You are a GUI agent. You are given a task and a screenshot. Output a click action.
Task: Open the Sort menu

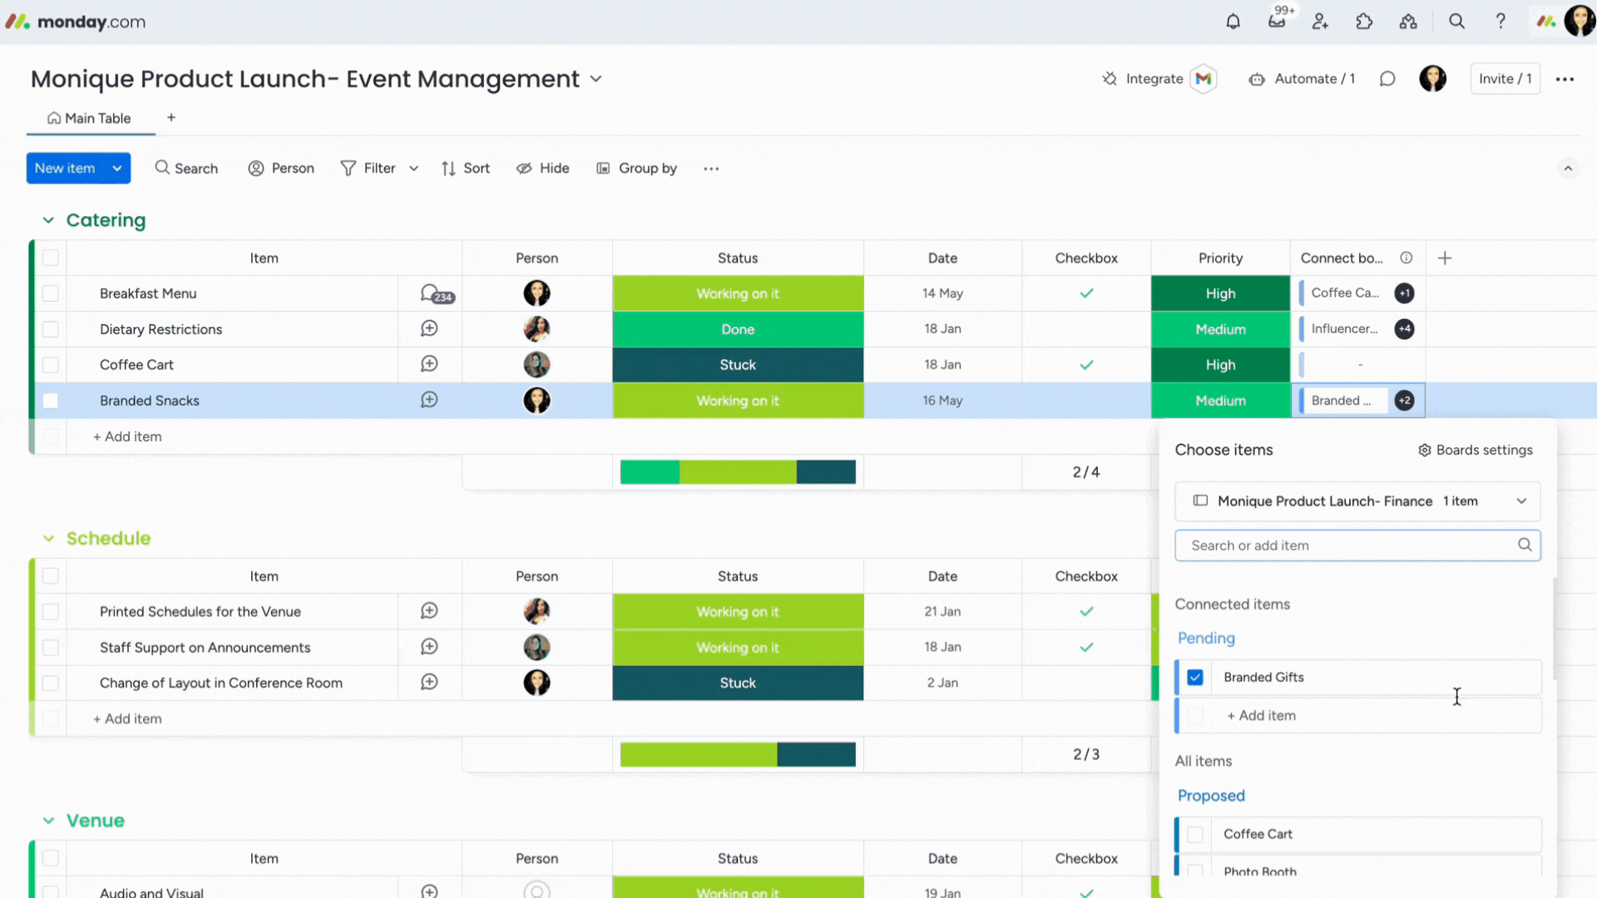466,169
